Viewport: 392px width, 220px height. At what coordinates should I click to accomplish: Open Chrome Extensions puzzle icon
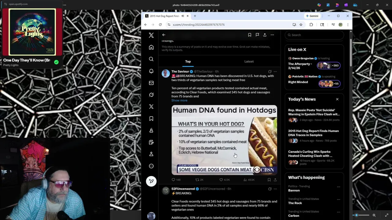[x=311, y=24]
